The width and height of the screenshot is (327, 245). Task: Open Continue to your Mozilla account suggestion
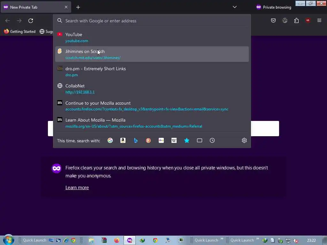(152, 106)
